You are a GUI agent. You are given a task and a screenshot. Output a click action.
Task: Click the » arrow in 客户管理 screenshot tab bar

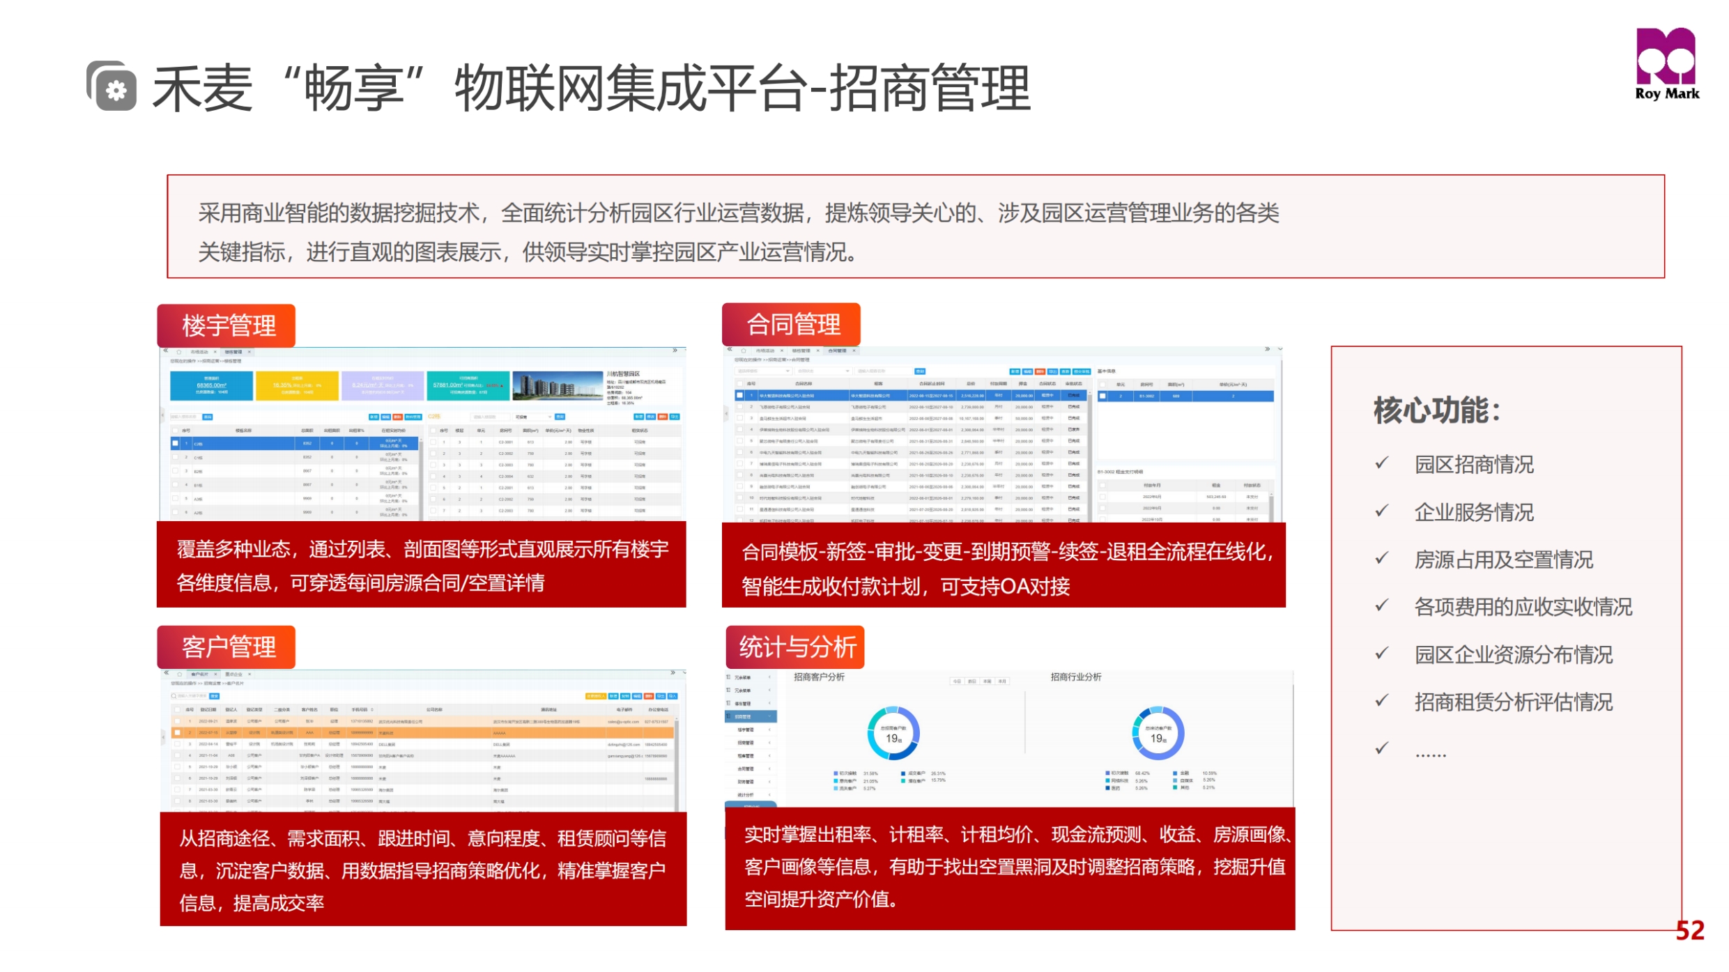pyautogui.click(x=673, y=673)
